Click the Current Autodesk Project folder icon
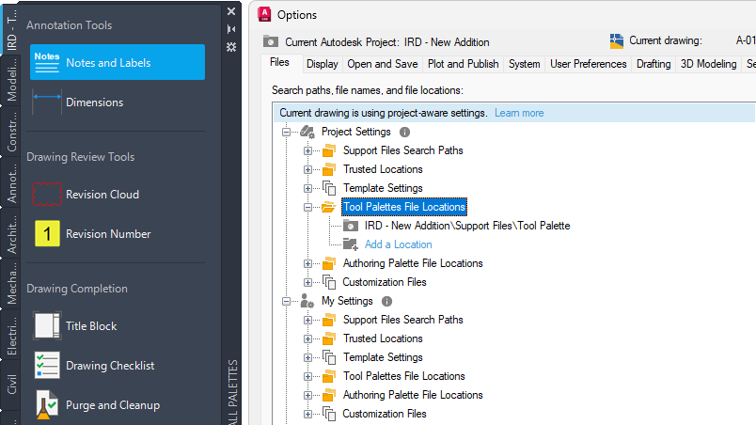 [271, 41]
